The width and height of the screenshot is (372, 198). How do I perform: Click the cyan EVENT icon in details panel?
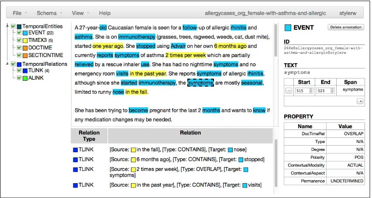pyautogui.click(x=288, y=28)
